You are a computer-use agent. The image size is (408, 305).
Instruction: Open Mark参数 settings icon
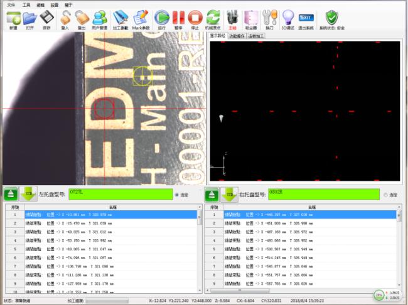click(141, 19)
